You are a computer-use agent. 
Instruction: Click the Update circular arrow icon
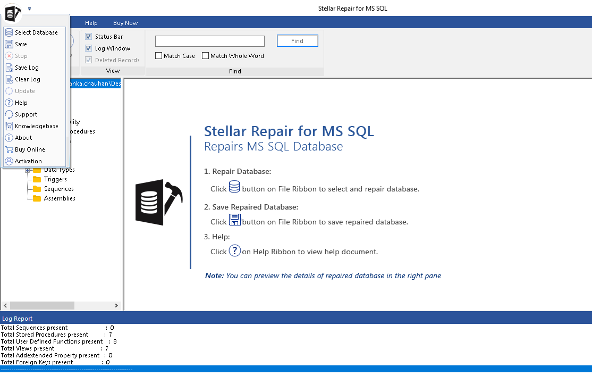coord(9,91)
